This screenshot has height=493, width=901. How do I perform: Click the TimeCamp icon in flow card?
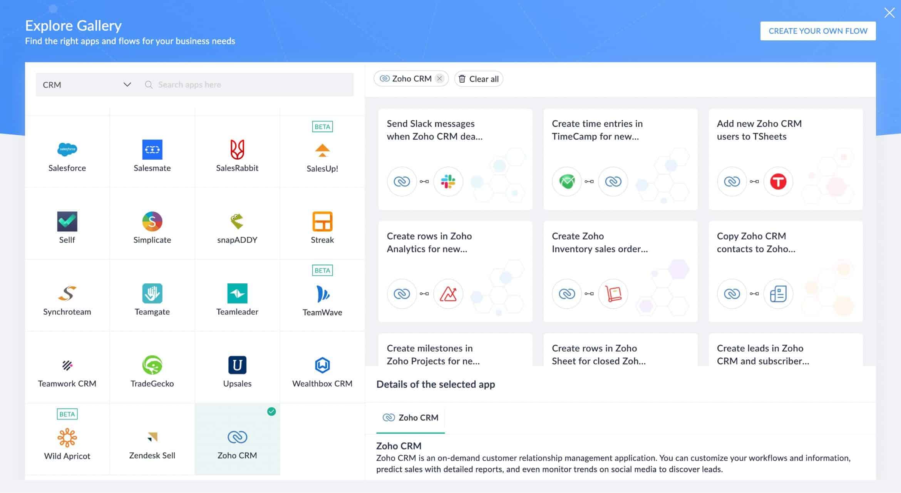point(567,181)
